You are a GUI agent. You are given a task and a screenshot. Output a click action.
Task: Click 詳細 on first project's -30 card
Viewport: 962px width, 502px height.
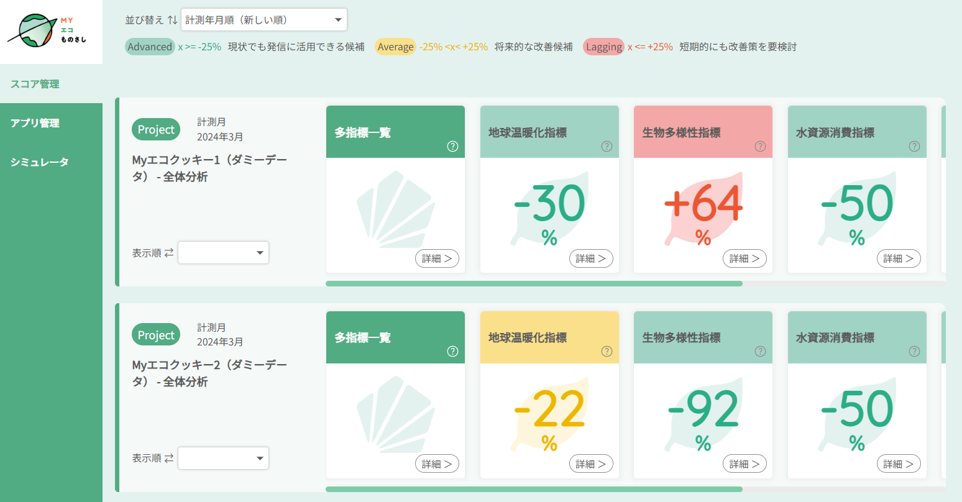[x=591, y=258]
